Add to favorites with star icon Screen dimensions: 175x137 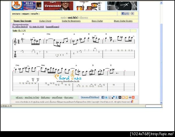click(127, 97)
